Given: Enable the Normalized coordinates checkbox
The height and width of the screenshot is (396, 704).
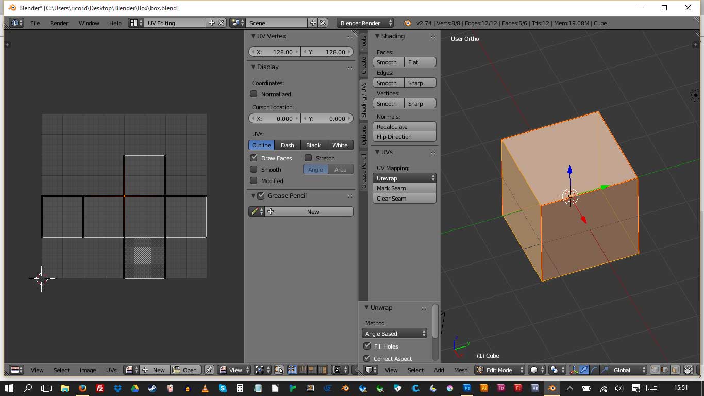Looking at the screenshot, I should tap(254, 94).
